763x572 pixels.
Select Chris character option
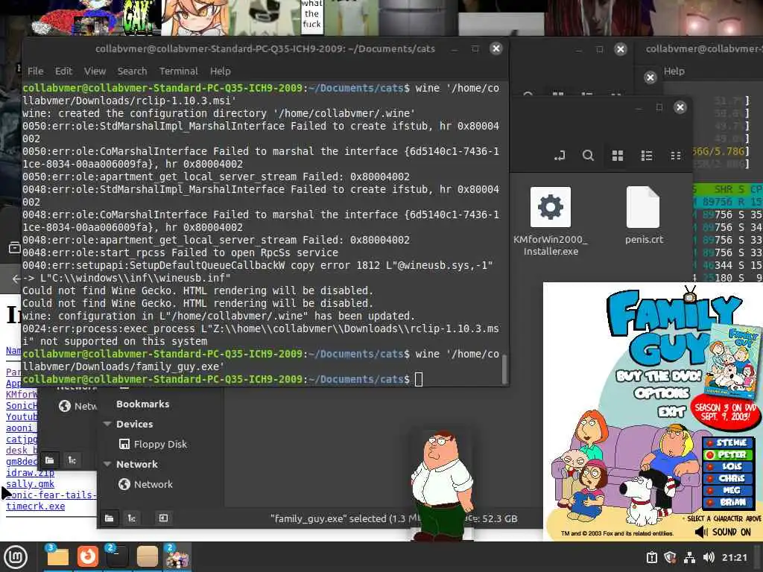click(727, 479)
